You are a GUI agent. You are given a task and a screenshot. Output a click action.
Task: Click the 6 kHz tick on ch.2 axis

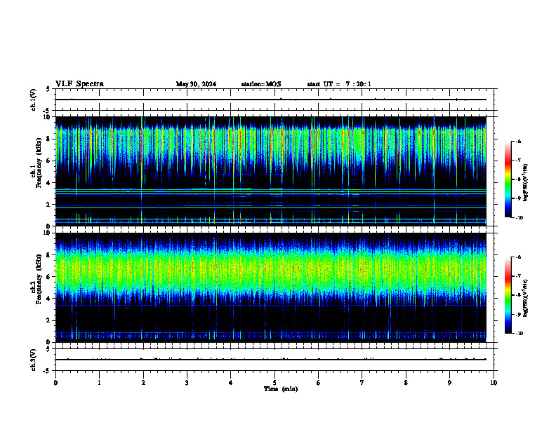tap(49, 277)
